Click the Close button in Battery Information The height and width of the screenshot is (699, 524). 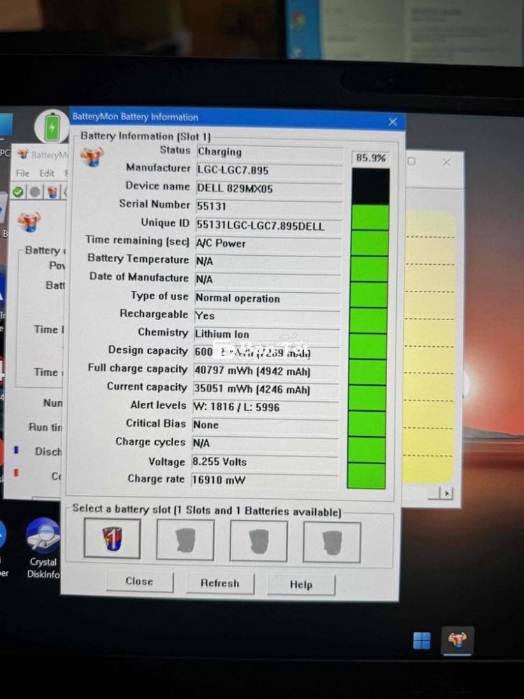(x=140, y=582)
